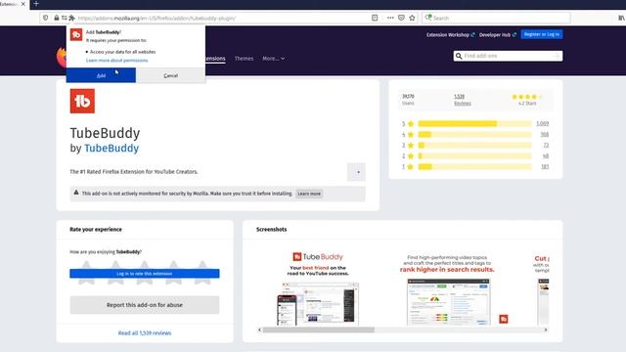Screen dimensions: 626x352
Task: Click the large TubeBuddy logo icon
Action: 82,101
